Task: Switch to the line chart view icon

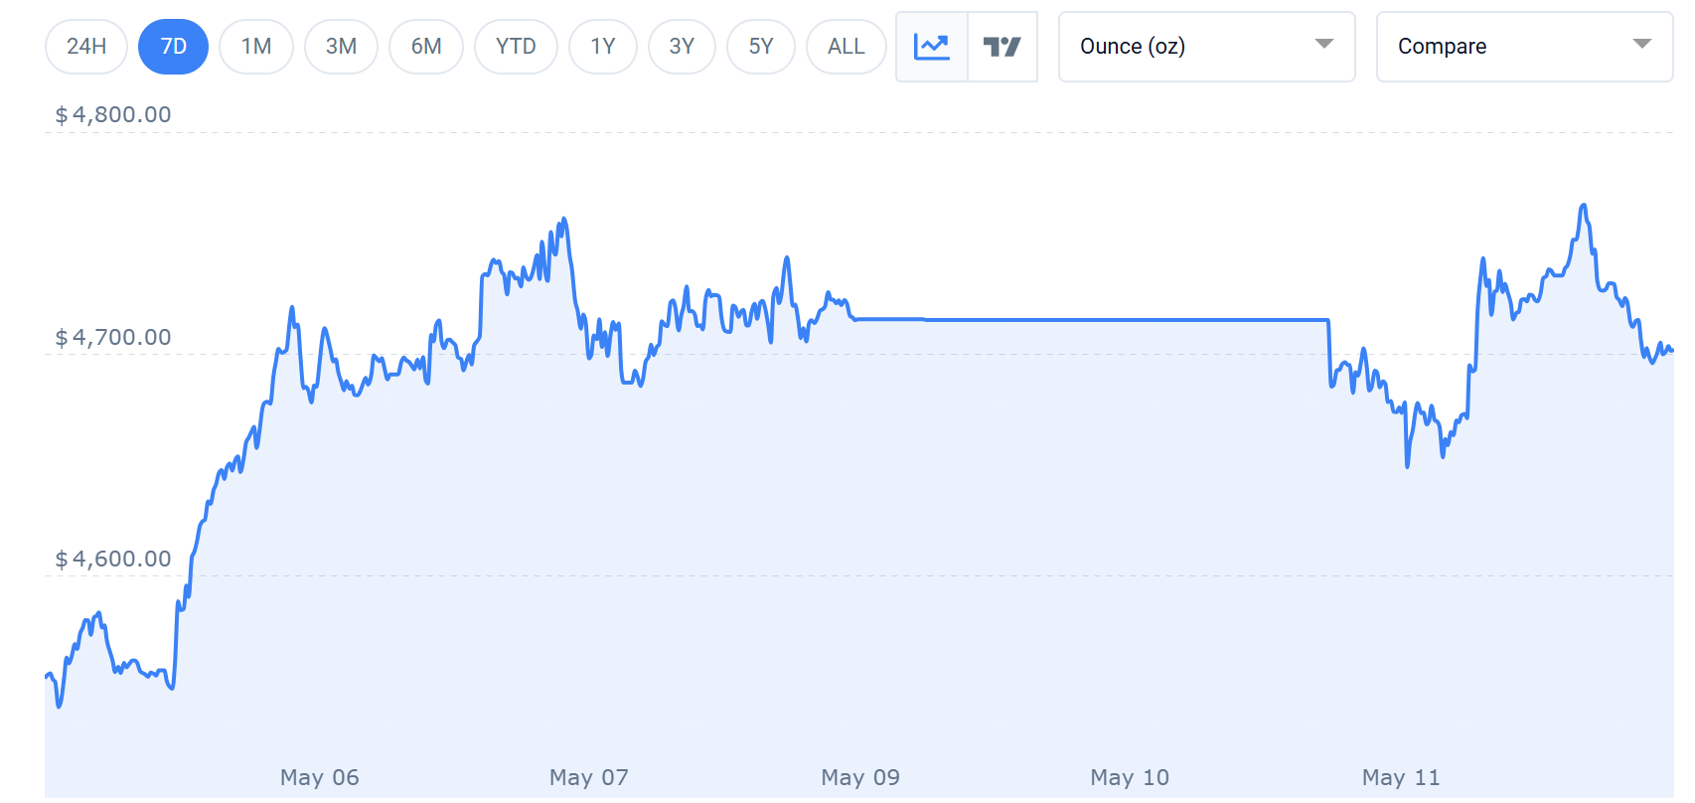Action: coord(932,47)
